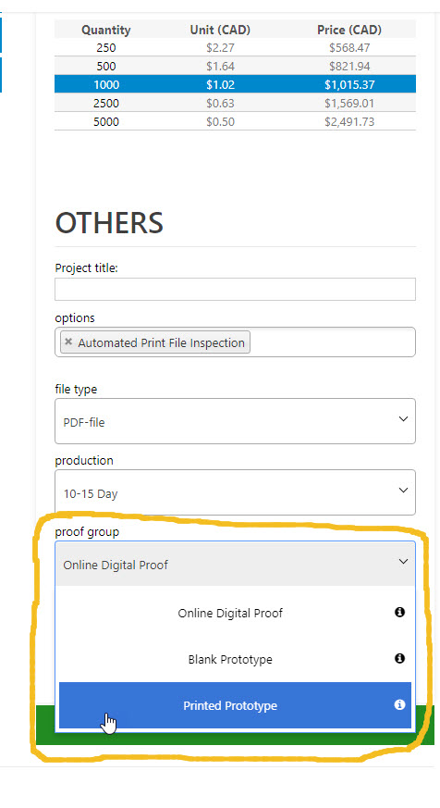Image resolution: width=440 pixels, height=808 pixels.
Task: Select Printed Prototype from proof list
Action: click(235, 705)
